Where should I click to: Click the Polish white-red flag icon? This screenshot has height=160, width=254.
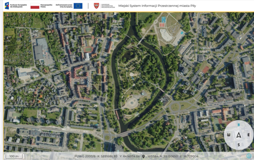point(35,6)
